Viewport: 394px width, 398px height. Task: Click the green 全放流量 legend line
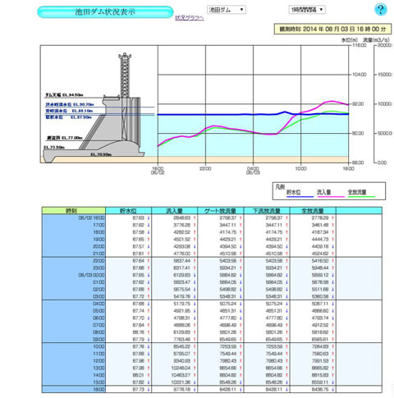click(361, 197)
